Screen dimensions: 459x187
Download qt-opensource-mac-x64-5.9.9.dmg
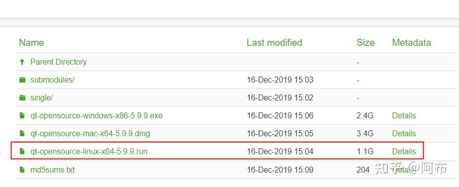tap(90, 133)
